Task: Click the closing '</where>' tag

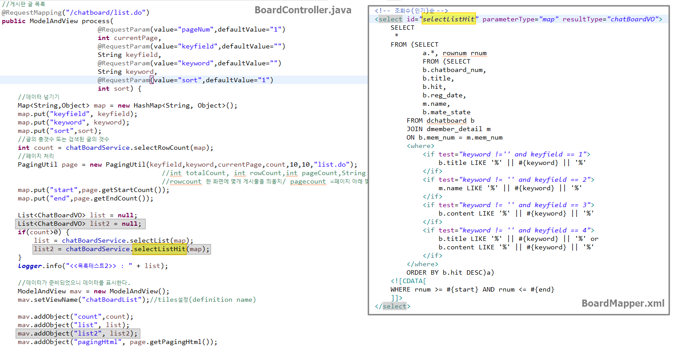Action: 422,264
